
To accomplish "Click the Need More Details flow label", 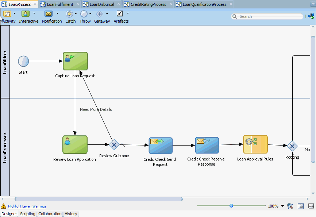I will pos(96,109).
